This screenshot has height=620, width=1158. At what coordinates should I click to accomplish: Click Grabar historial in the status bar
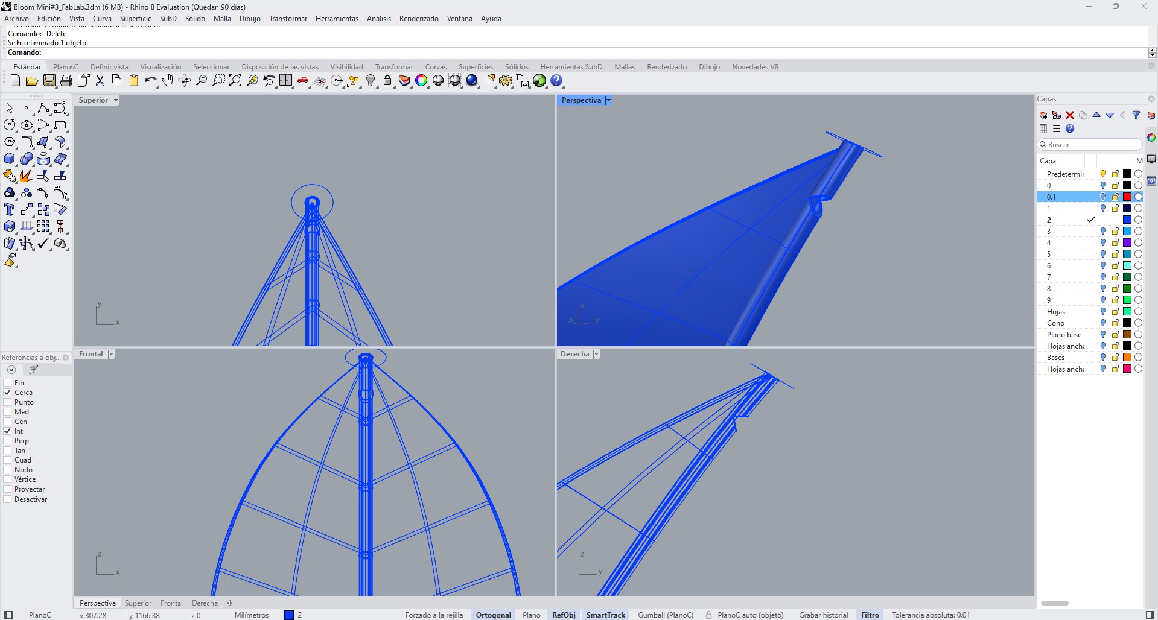click(x=823, y=615)
